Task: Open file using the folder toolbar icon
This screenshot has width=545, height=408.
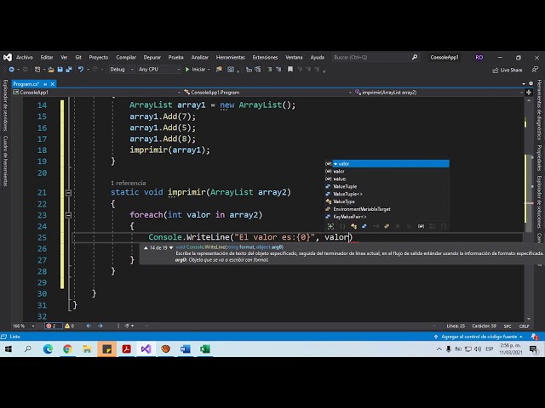Action: 51,70
